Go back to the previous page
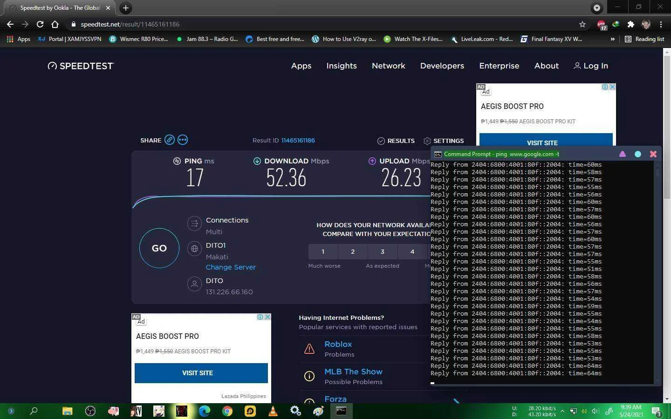 [x=10, y=24]
